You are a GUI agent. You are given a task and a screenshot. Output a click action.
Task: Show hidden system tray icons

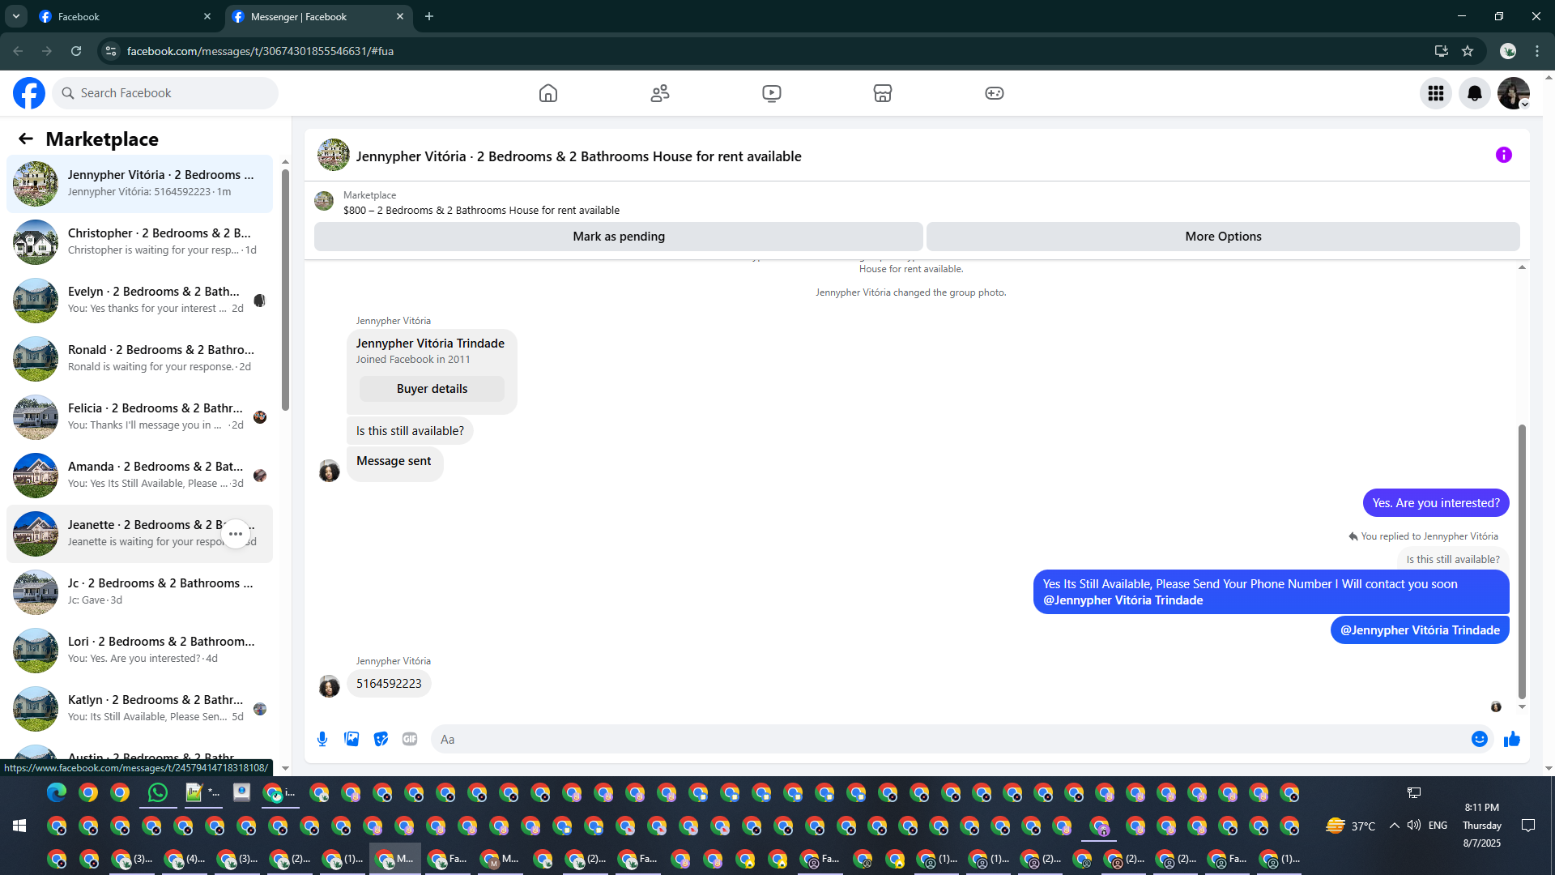(1394, 826)
